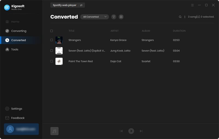
Task: Click the DURATION column header
Action: click(179, 31)
